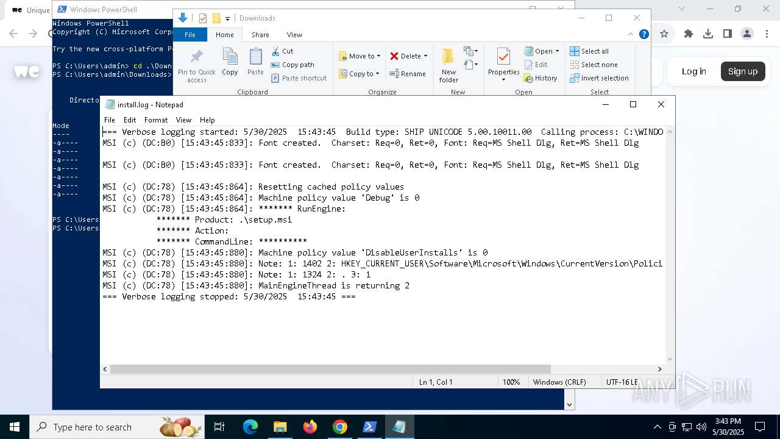Open Notepad File menu
This screenshot has height=439, width=780.
pos(110,120)
